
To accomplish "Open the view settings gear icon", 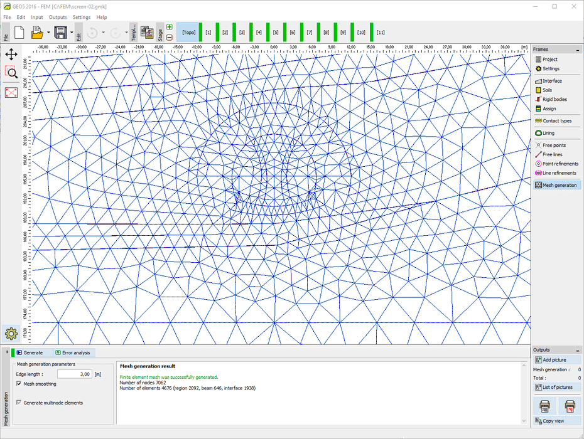I will pos(11,334).
